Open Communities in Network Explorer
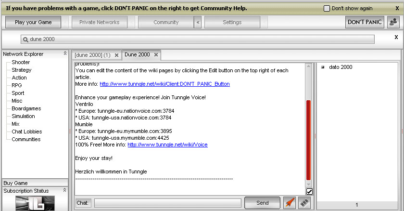Image resolution: width=404 pixels, height=211 pixels. tap(26, 139)
